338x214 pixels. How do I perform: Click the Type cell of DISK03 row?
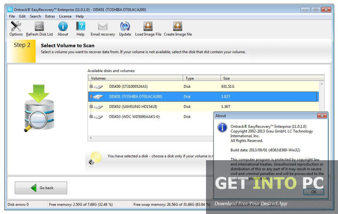point(187,117)
